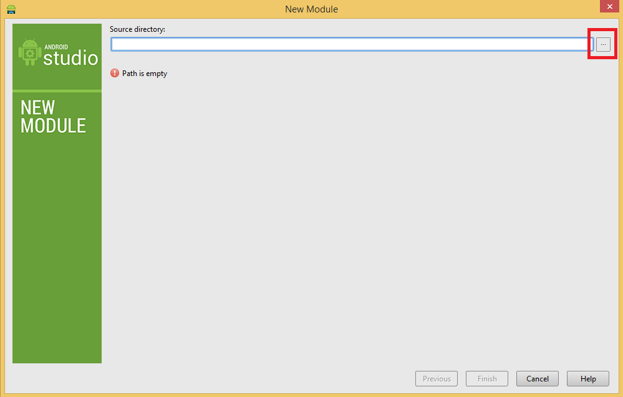Click the 'NEW MODULE' heading text
The image size is (623, 397).
pyautogui.click(x=53, y=117)
